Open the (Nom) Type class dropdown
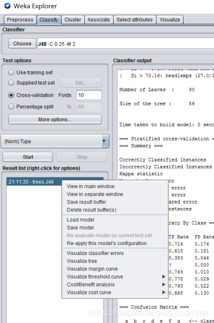Image resolution: width=214 pixels, height=323 pixels. [55, 142]
